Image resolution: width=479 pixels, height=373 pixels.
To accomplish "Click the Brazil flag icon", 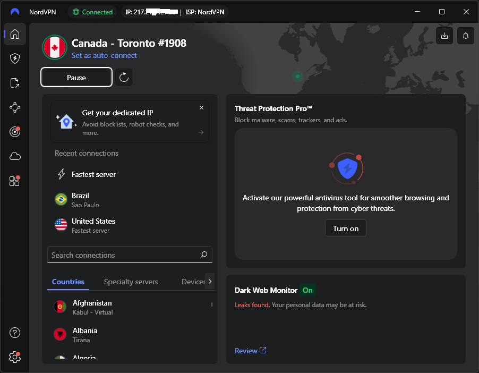I will 61,200.
